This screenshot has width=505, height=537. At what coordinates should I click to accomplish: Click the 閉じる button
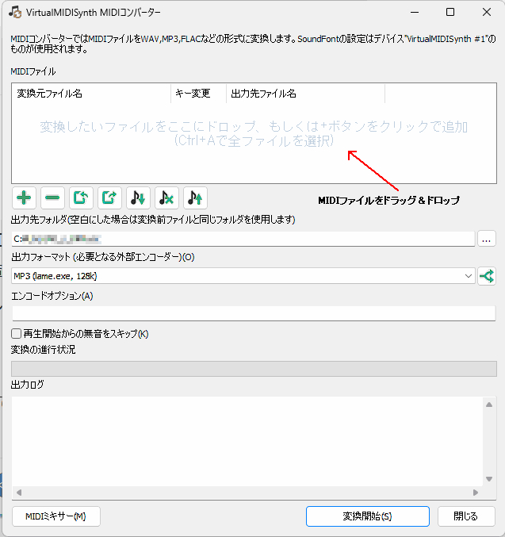pyautogui.click(x=466, y=516)
